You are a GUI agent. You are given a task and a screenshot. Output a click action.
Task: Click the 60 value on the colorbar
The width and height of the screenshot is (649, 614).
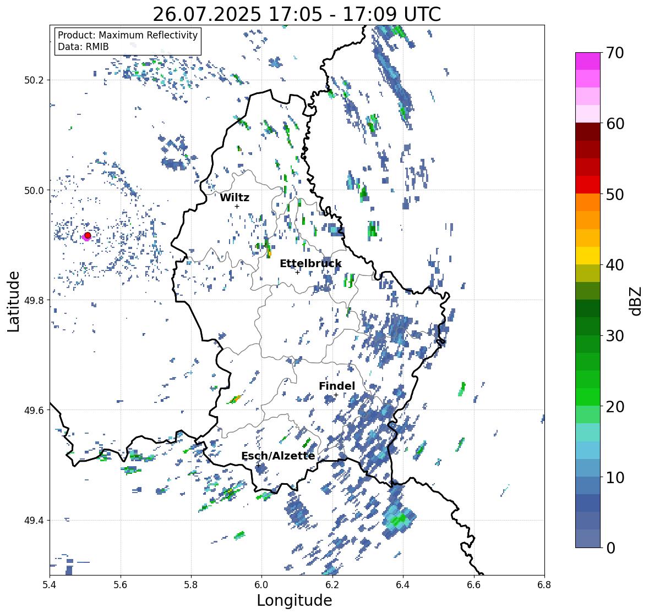[615, 124]
